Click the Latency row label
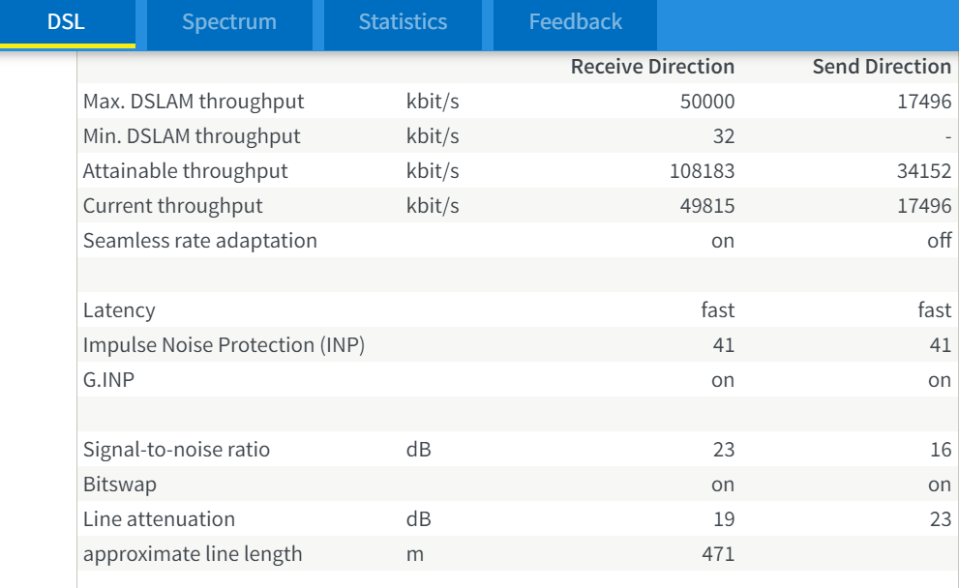Screen dimensions: 959x588 [x=119, y=310]
